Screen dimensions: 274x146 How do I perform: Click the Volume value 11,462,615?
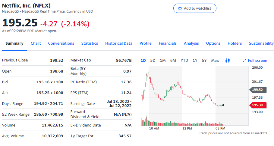(52, 125)
